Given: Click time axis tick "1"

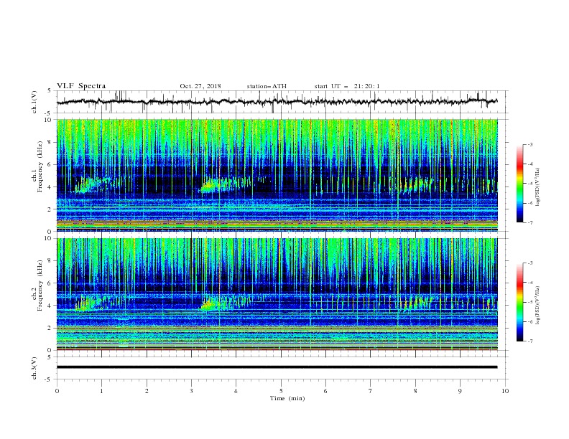Looking at the screenshot, I should (101, 391).
